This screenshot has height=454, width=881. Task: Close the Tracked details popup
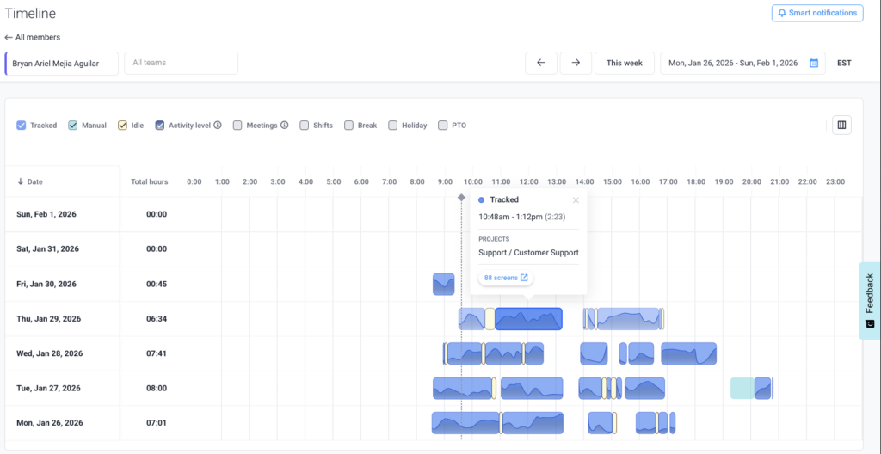tap(576, 200)
